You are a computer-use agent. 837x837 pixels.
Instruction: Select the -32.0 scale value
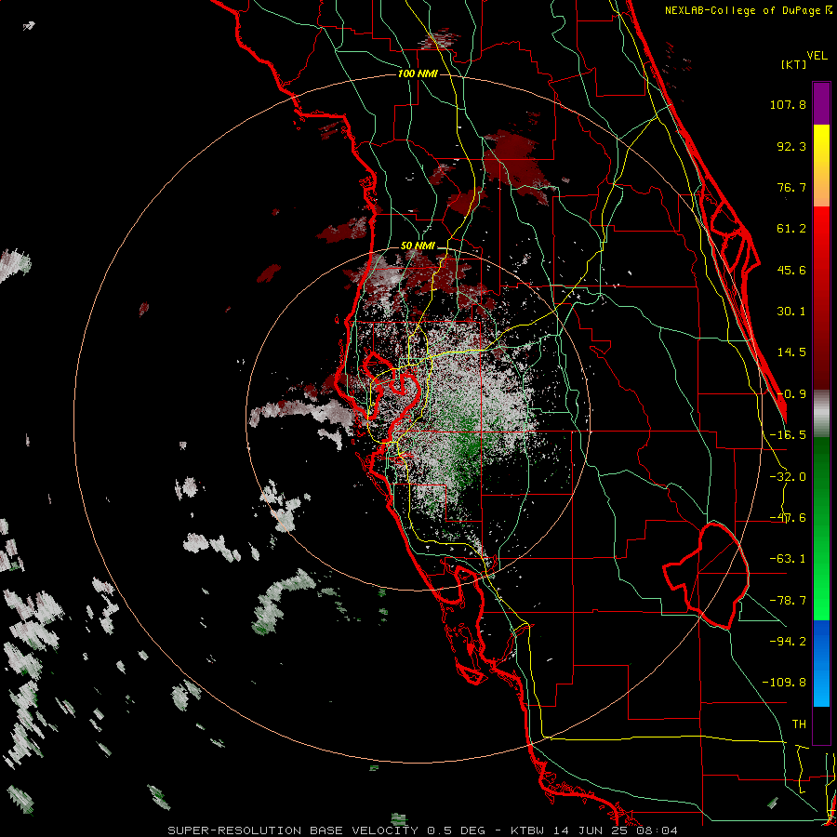click(788, 477)
